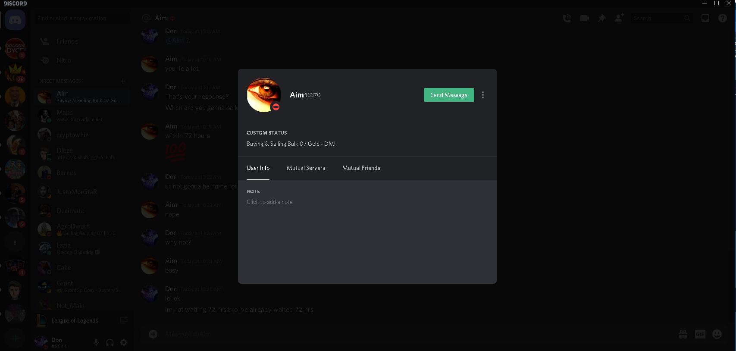Click the Find or start a conversation box
The height and width of the screenshot is (351, 736).
click(x=82, y=18)
